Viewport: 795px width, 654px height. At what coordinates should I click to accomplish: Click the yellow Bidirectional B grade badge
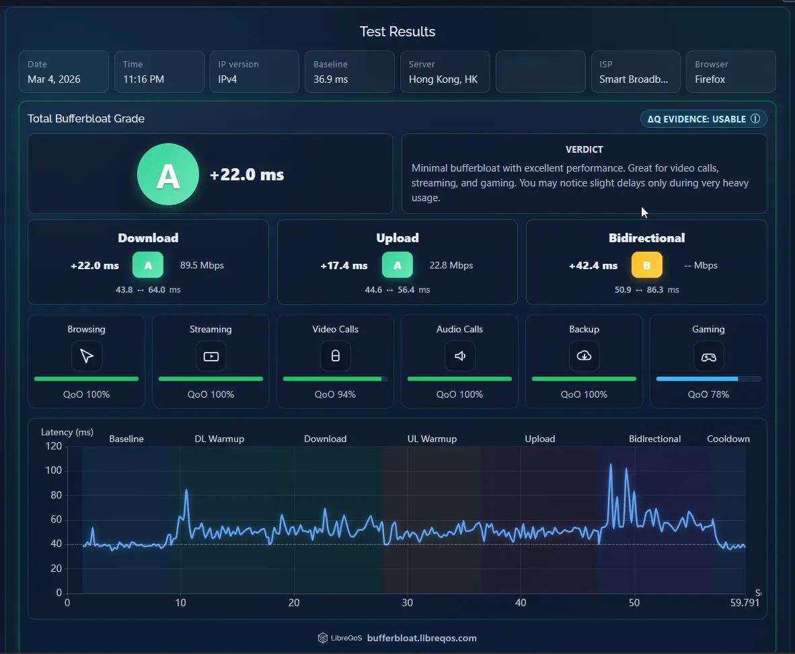pyautogui.click(x=646, y=265)
